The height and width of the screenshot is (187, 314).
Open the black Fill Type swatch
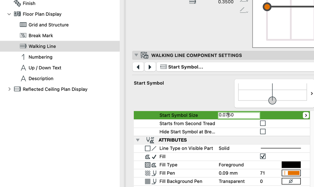tap(291, 165)
